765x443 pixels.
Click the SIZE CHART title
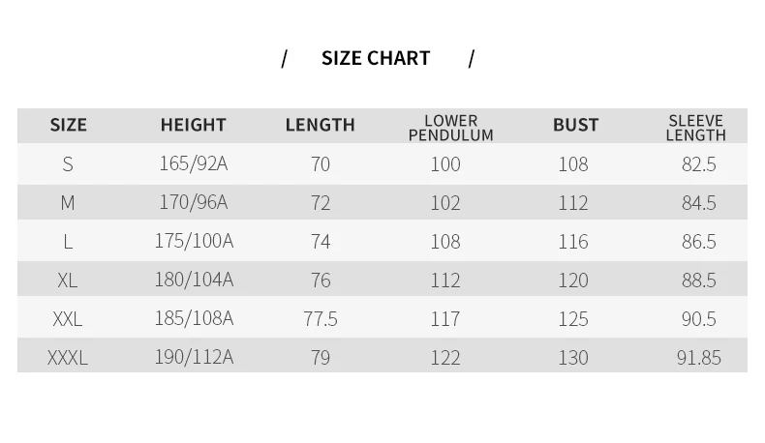[x=376, y=58]
